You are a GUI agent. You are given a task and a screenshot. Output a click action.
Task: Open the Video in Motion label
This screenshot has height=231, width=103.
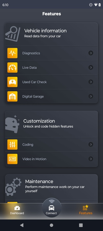(x=34, y=159)
